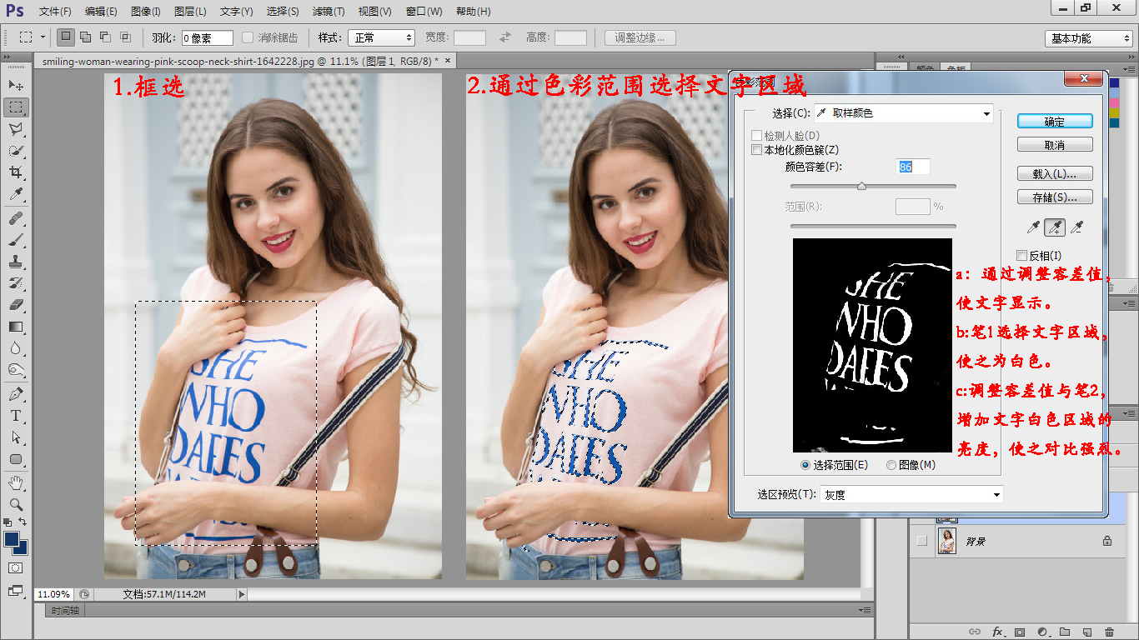The height and width of the screenshot is (640, 1139).
Task: Select the Move tool
Action: pyautogui.click(x=16, y=85)
